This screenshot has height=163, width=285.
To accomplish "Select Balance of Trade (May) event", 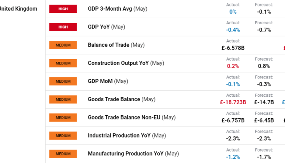I will tap(116, 45).
